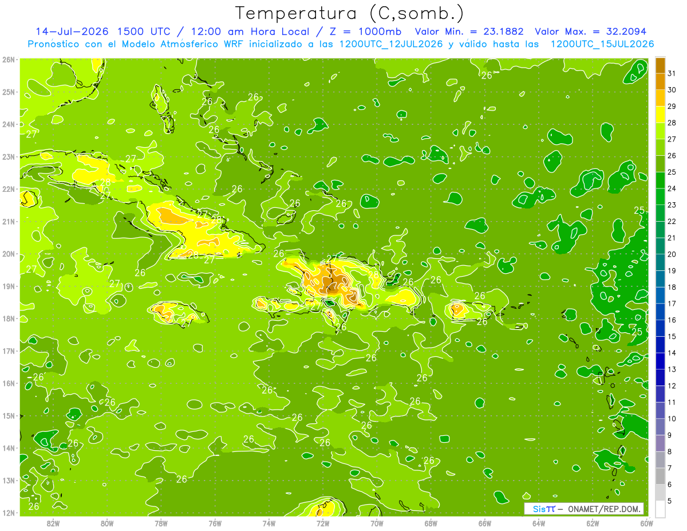Click the 72W longitude axis label
The height and width of the screenshot is (531, 687).
[323, 523]
